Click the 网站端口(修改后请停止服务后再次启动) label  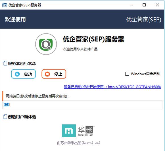pyautogui.click(x=38, y=96)
